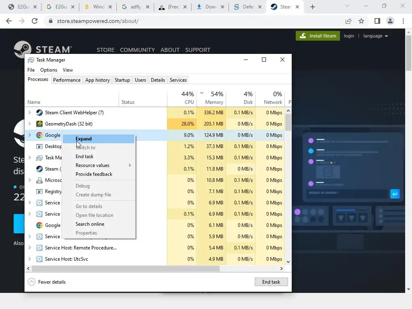The width and height of the screenshot is (412, 309).
Task: Click the Service Host UtcSvc gear icon
Action: (x=39, y=259)
